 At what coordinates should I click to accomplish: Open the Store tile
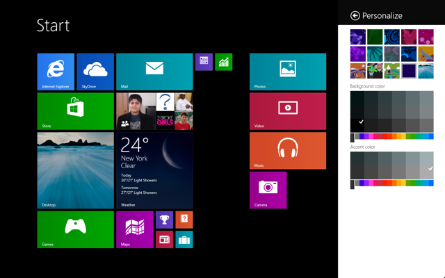coord(76,111)
